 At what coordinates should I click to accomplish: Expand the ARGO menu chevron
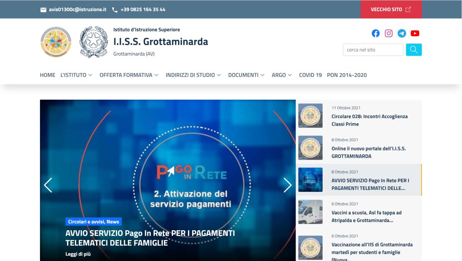(x=290, y=75)
